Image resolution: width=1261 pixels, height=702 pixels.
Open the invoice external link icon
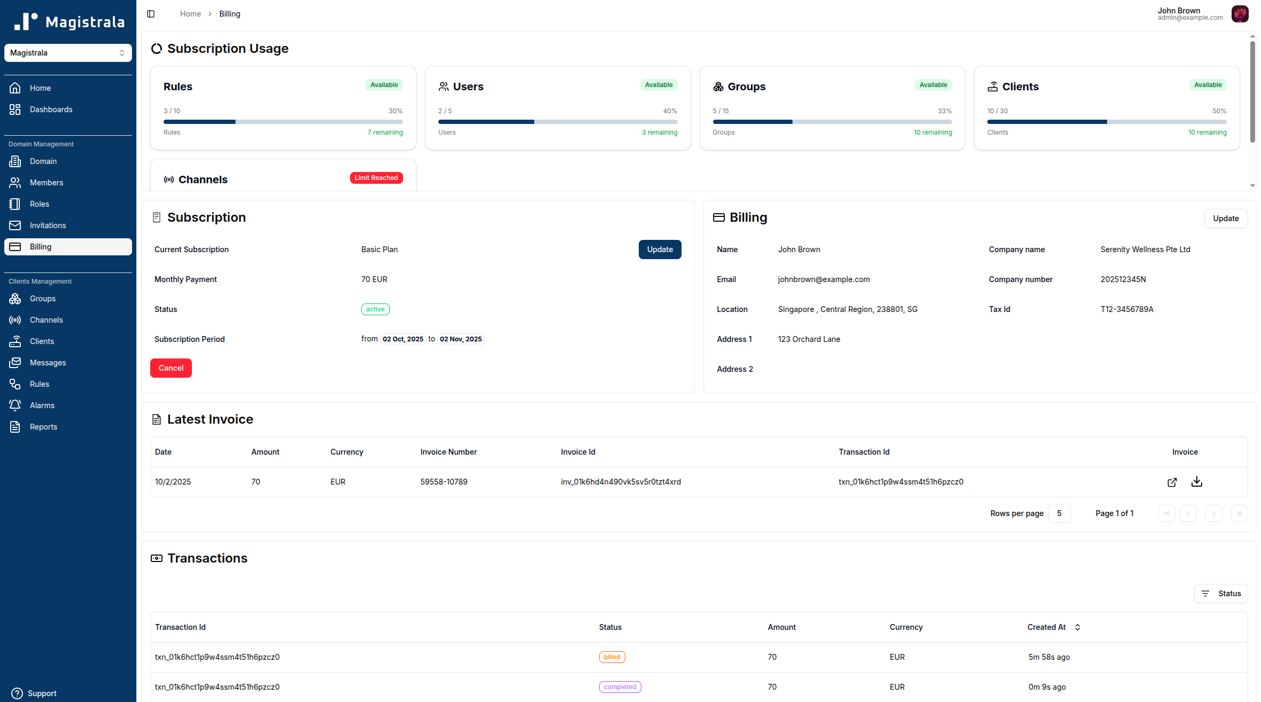coord(1172,482)
